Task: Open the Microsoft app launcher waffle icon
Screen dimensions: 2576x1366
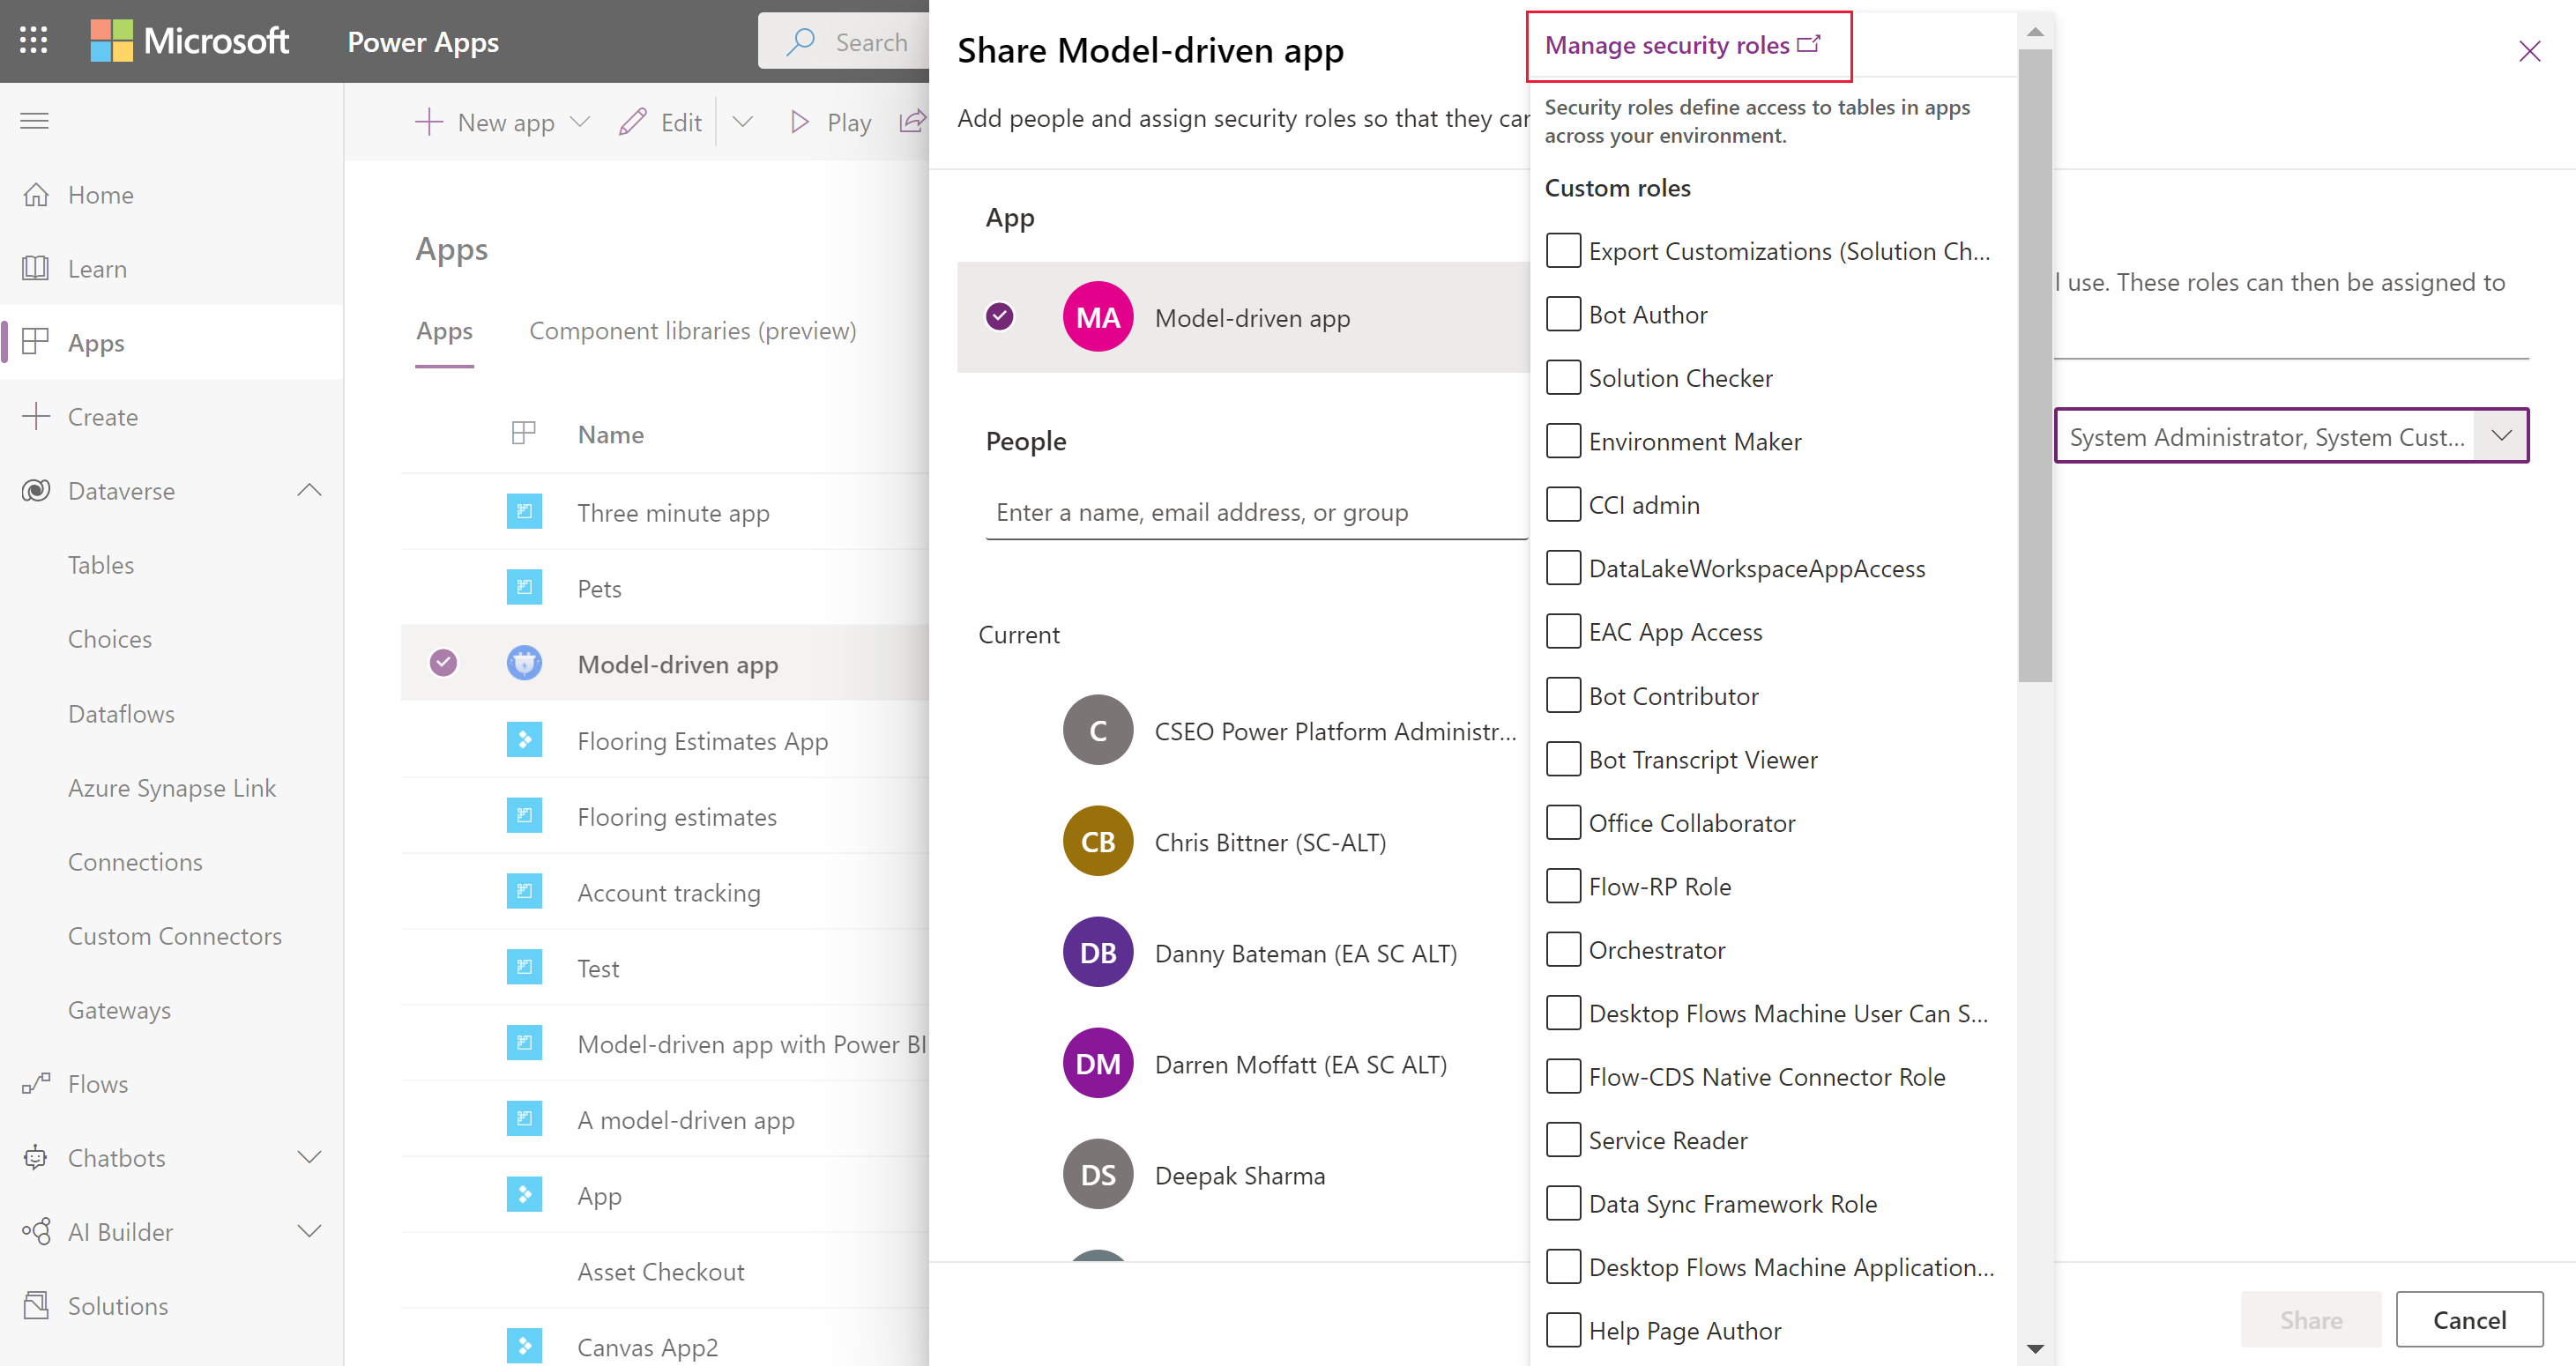Action: 34,41
